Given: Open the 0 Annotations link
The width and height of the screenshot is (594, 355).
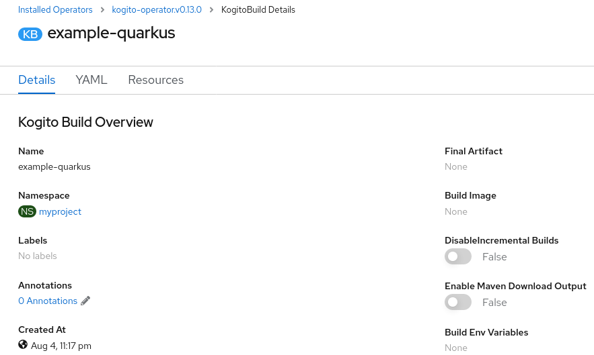Looking at the screenshot, I should (x=48, y=301).
